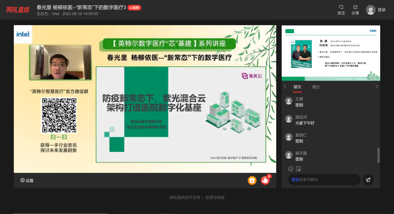Click the username 庞运河 in chat
394x214 pixels.
(x=301, y=117)
